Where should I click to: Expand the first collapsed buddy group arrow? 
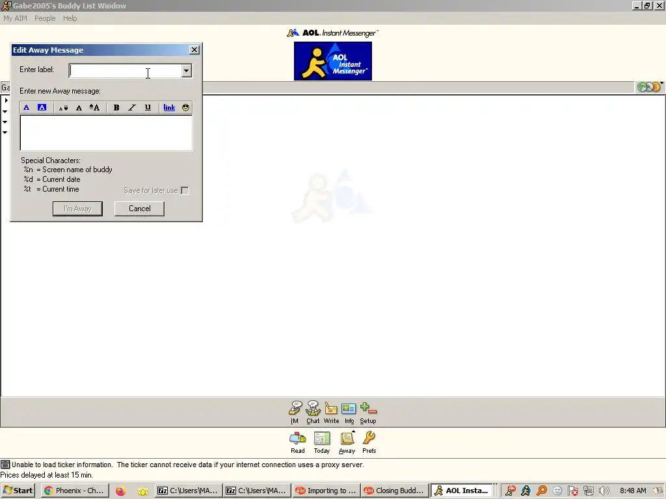tap(6, 101)
